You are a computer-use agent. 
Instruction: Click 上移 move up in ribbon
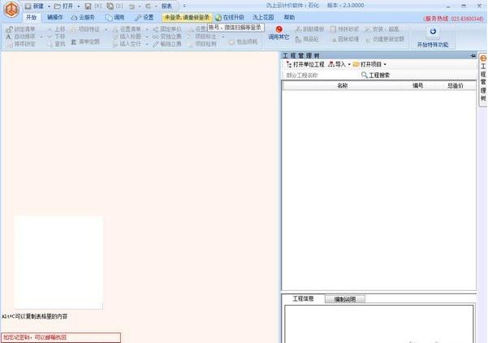click(56, 29)
